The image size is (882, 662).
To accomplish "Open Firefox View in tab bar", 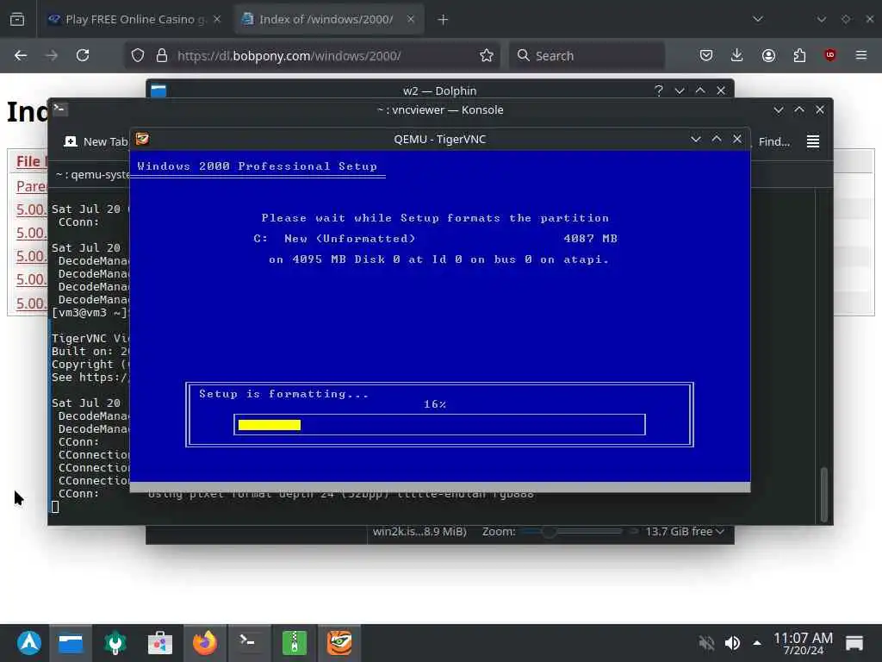I will 17,19.
